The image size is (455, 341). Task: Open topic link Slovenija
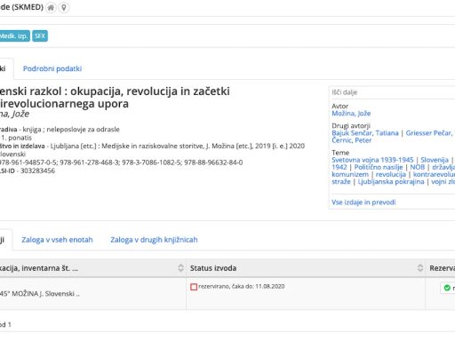tap(435, 160)
